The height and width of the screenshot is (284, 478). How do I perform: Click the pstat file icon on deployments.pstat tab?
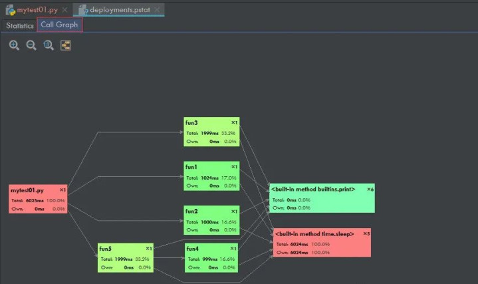click(x=84, y=10)
